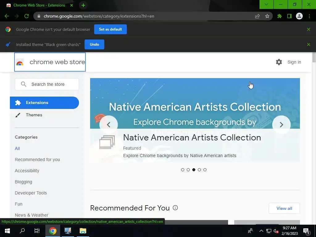Show the next carousel slide
The width and height of the screenshot is (316, 237).
point(281,125)
